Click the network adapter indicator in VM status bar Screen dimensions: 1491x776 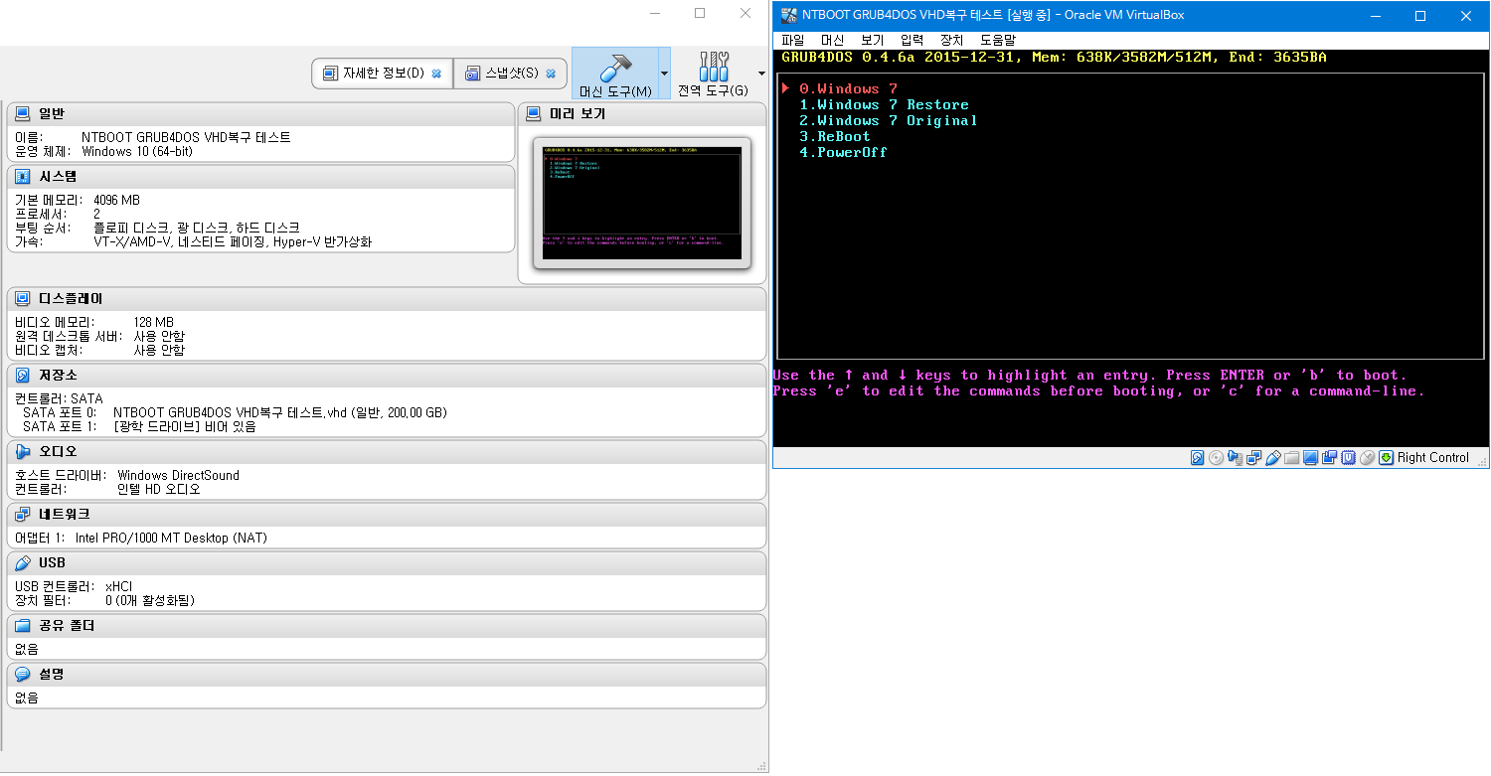click(x=1254, y=457)
